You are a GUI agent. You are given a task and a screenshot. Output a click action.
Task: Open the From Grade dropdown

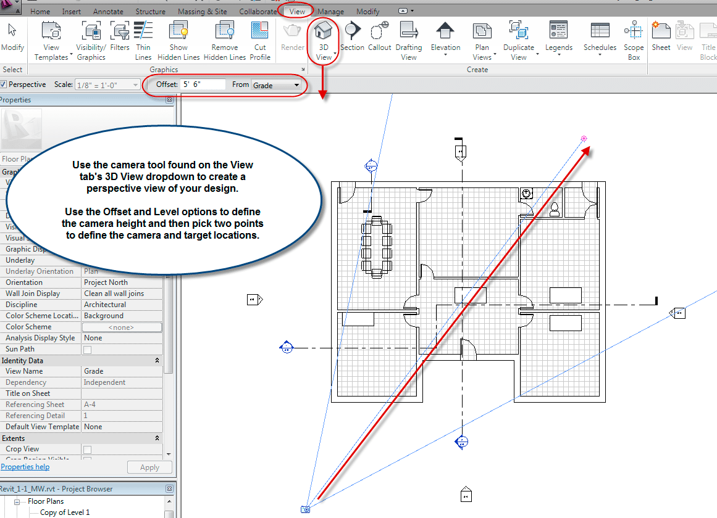coord(276,85)
